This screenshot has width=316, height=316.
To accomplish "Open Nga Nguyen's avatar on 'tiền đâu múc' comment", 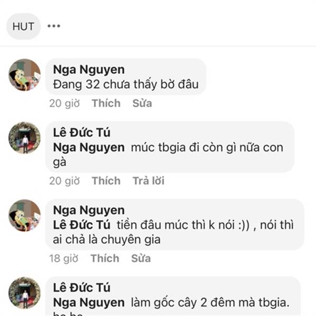I will pyautogui.click(x=25, y=215).
